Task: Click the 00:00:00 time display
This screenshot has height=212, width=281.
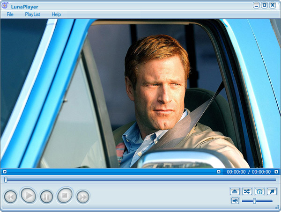Action: click(x=236, y=172)
